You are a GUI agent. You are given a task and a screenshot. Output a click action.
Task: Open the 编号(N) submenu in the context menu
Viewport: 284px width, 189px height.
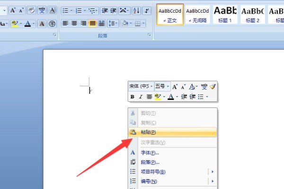point(172,181)
